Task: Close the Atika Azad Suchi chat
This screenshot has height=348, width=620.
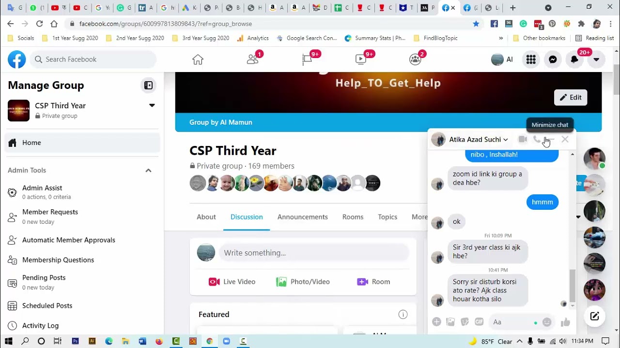Action: [x=565, y=139]
